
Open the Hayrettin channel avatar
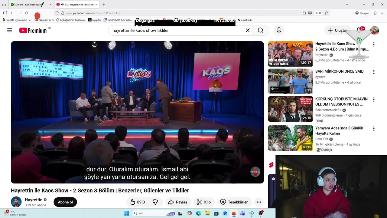16,202
